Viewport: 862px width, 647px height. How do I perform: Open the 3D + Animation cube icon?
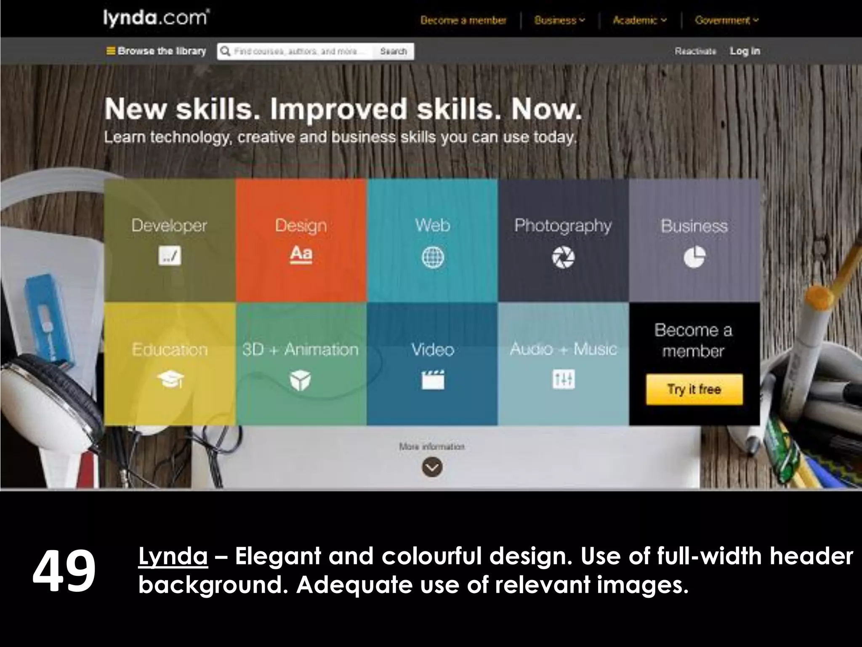coord(301,380)
